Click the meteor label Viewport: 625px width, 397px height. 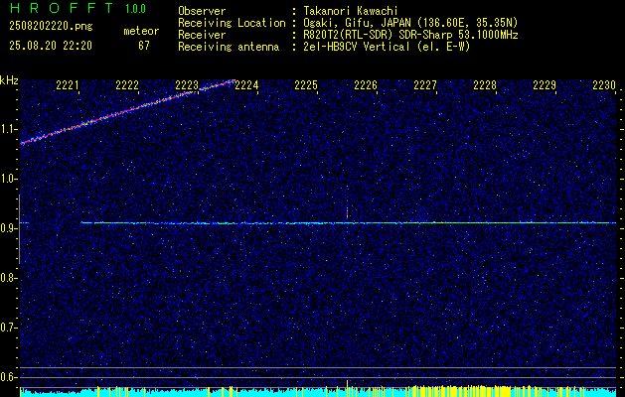click(x=141, y=31)
